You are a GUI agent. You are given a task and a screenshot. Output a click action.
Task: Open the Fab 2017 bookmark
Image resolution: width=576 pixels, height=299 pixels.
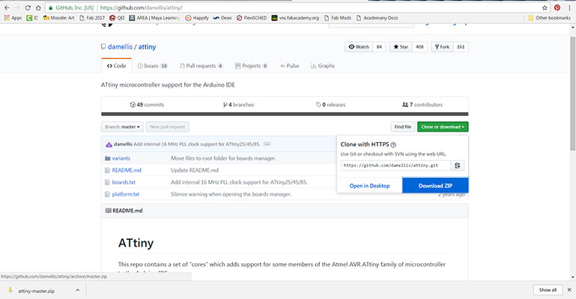pyautogui.click(x=92, y=18)
